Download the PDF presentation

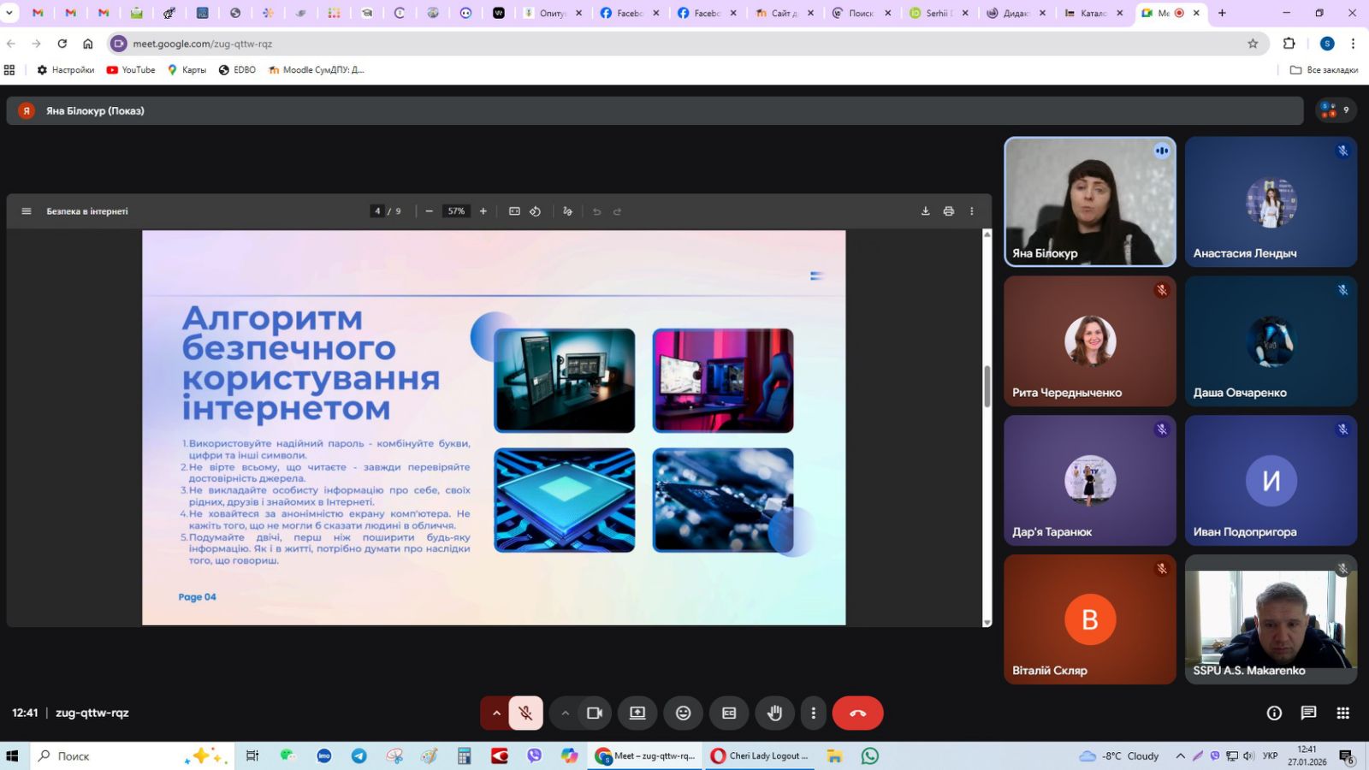click(925, 211)
